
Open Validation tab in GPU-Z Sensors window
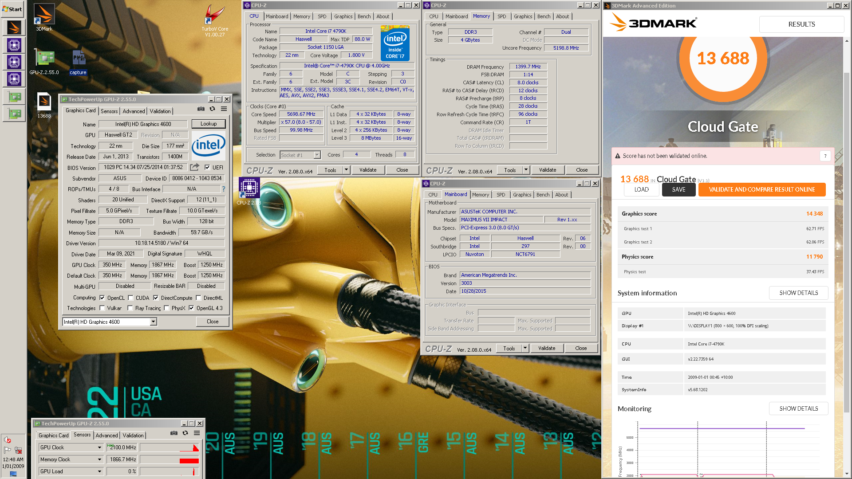point(133,436)
